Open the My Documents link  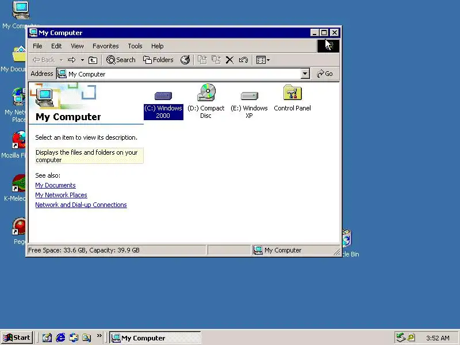point(55,185)
